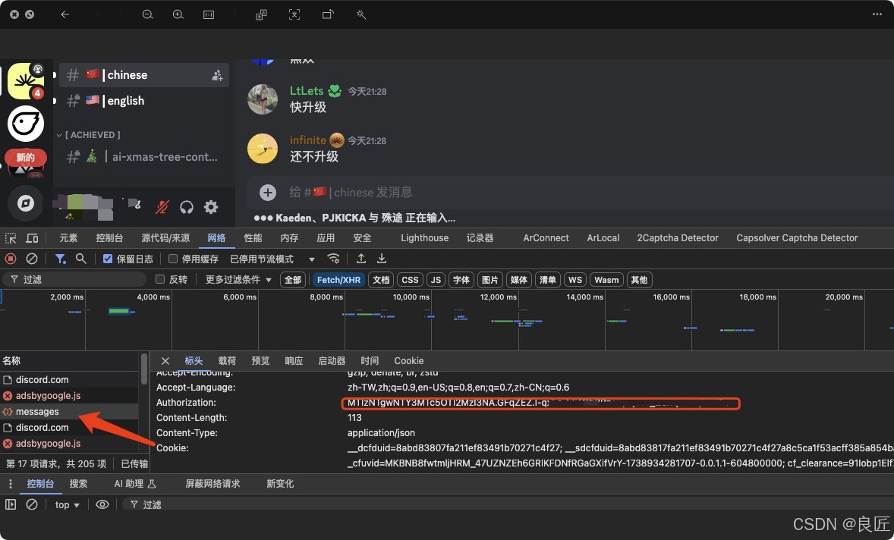Viewport: 894px width, 540px height.
Task: Click the deafen headphones icon in Discord
Action: (187, 206)
